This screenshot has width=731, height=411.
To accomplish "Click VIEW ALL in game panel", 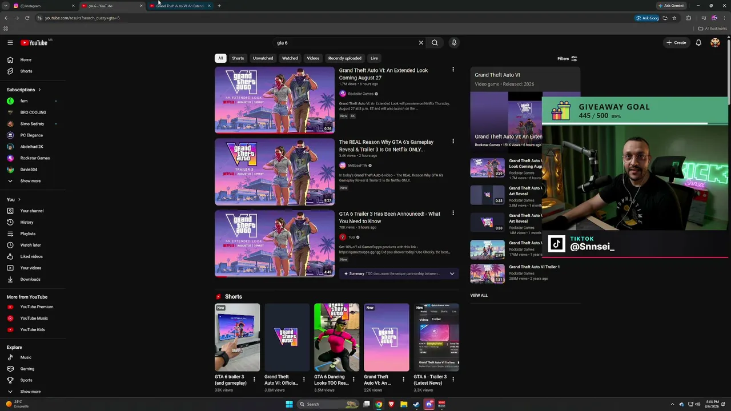I will coord(479,296).
